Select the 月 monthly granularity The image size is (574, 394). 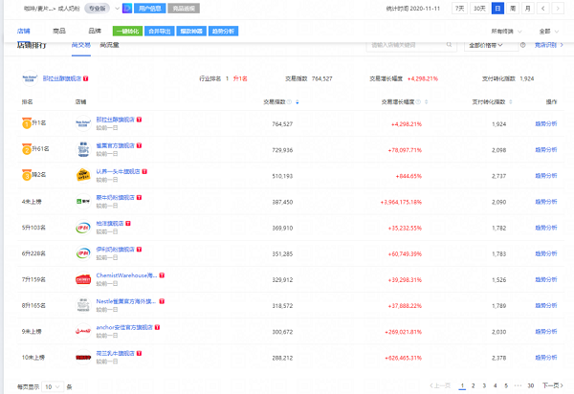pos(527,9)
